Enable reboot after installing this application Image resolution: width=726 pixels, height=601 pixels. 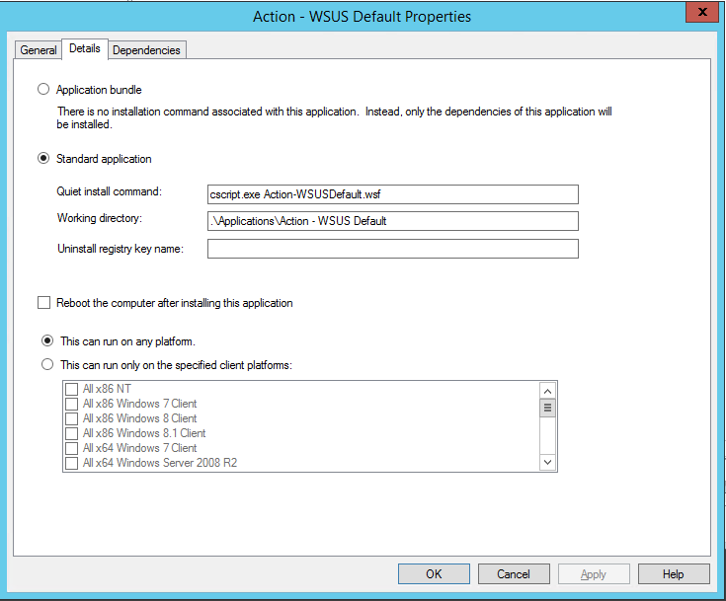(43, 303)
